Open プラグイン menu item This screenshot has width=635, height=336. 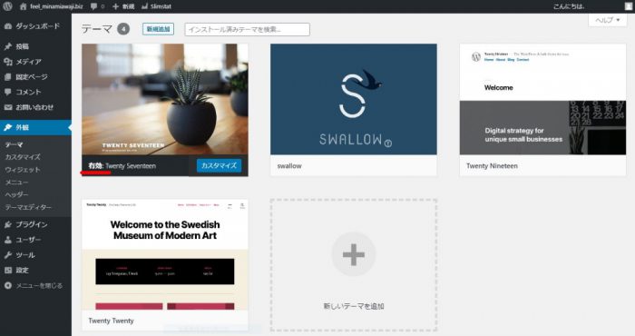click(x=35, y=224)
